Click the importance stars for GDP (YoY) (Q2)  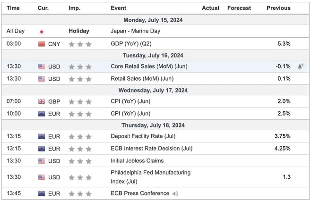[x=80, y=44]
